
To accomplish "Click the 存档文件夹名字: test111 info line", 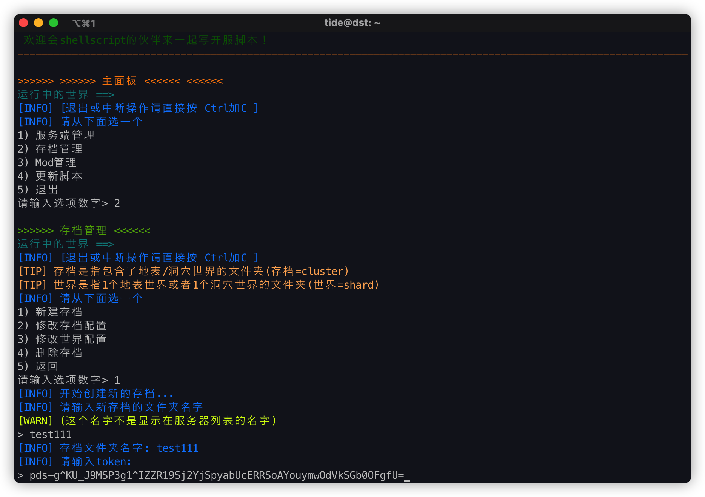I will (x=108, y=448).
